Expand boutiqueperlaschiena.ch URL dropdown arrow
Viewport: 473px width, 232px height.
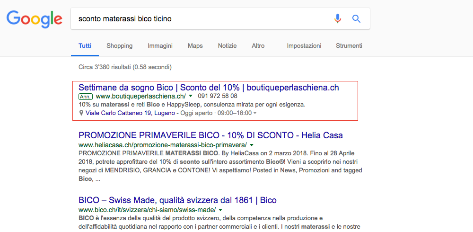(191, 96)
